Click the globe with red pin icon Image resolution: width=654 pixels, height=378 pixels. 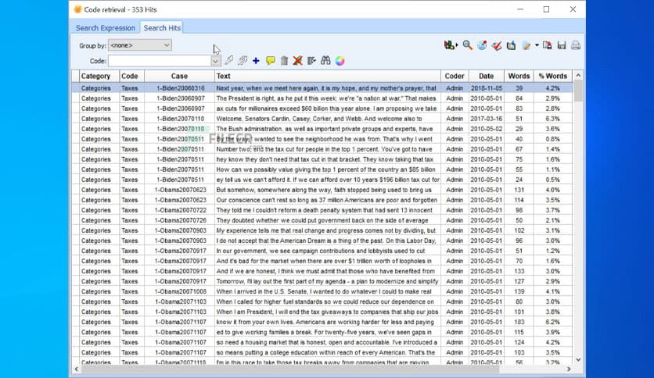point(482,45)
